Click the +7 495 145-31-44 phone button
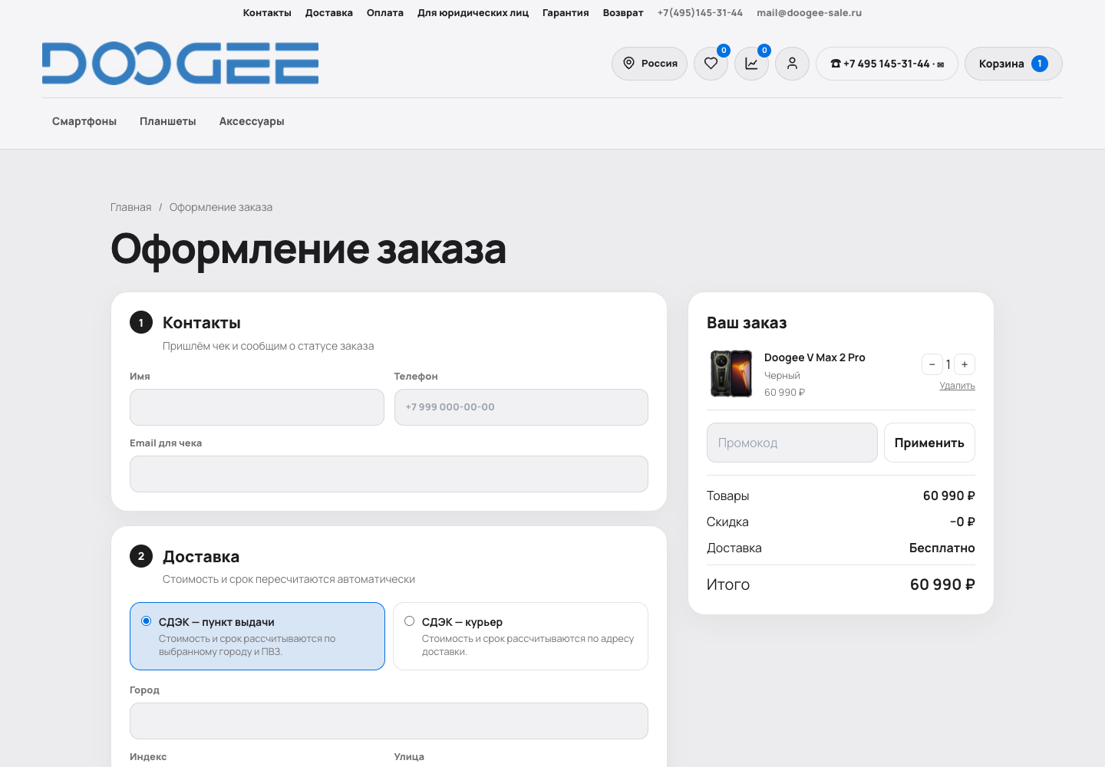The image size is (1105, 767). coord(886,64)
